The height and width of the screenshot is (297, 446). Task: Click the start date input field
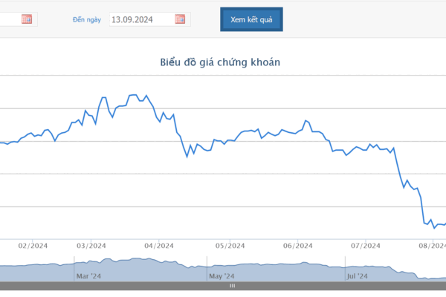(x=9, y=19)
